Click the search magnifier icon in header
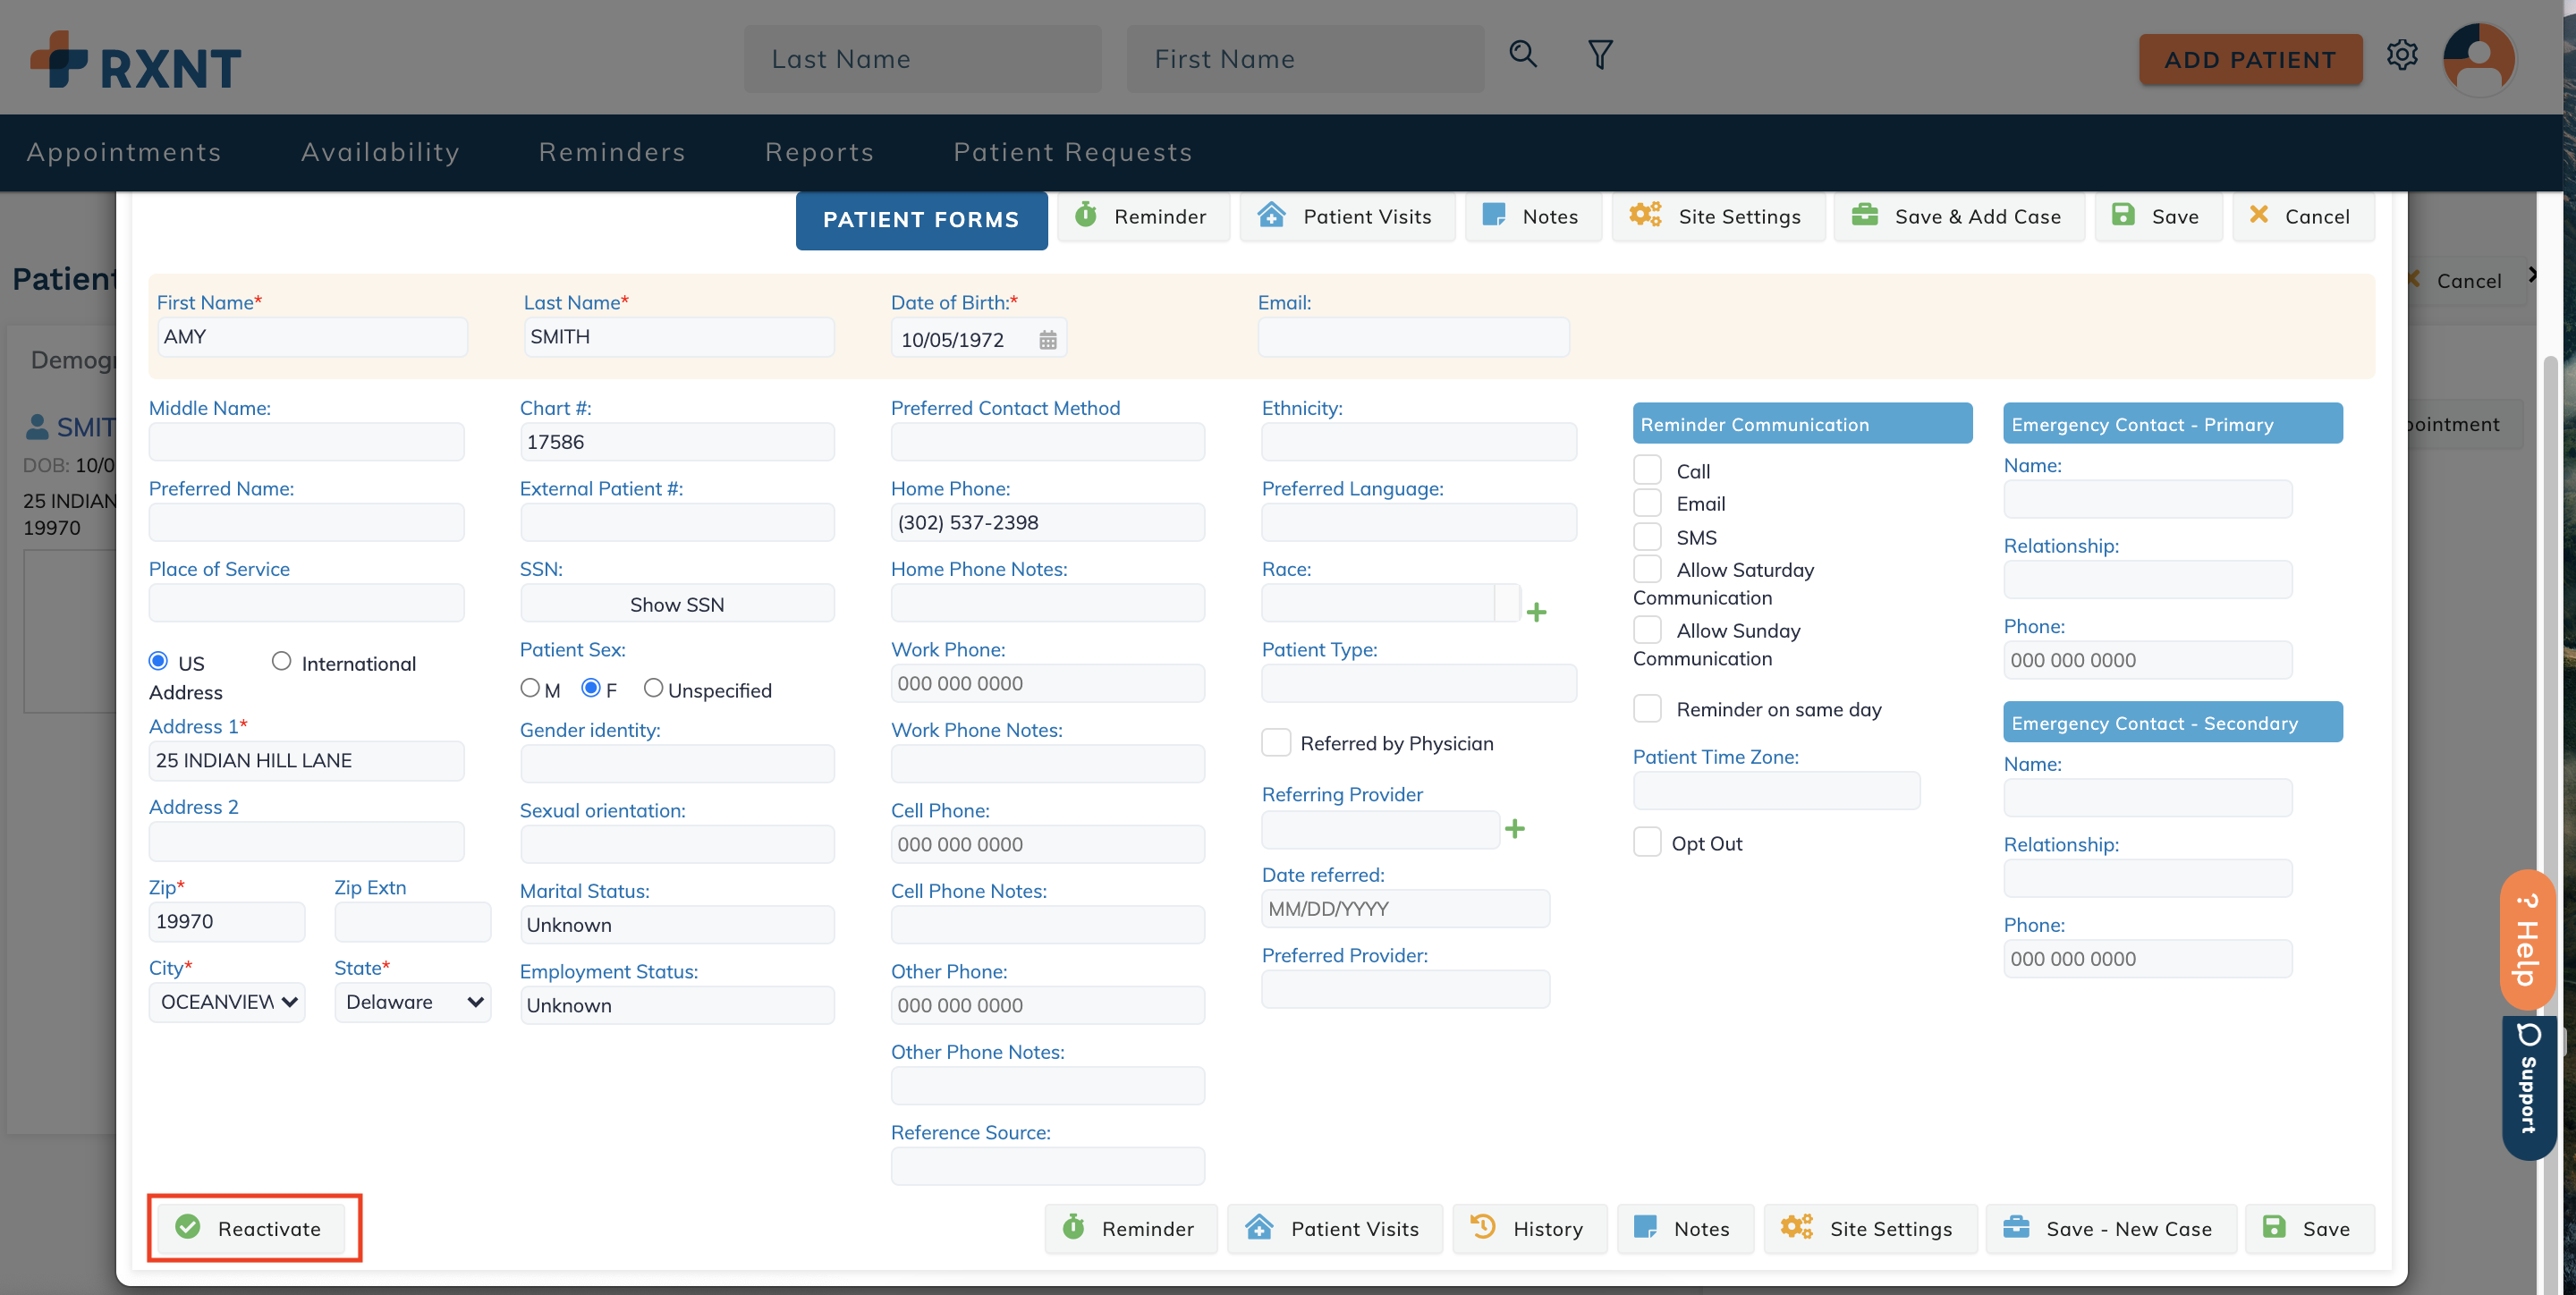 point(1522,54)
